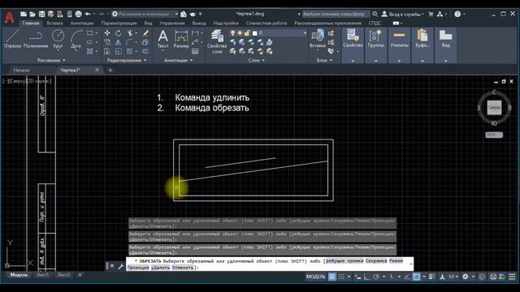Image resolution: width=520 pixels, height=292 pixels.
Task: Insert a table from annotation panel
Action: pos(195,51)
